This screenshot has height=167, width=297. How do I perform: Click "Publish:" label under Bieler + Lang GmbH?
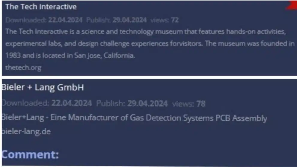110,104
